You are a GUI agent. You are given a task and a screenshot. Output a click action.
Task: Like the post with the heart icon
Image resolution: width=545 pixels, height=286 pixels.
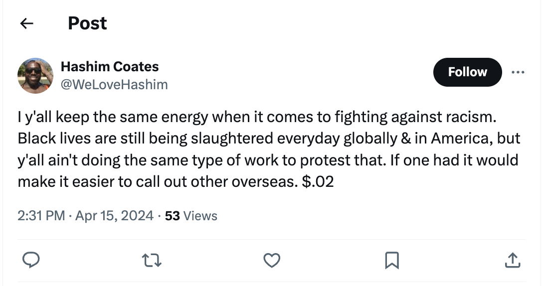pos(272,260)
